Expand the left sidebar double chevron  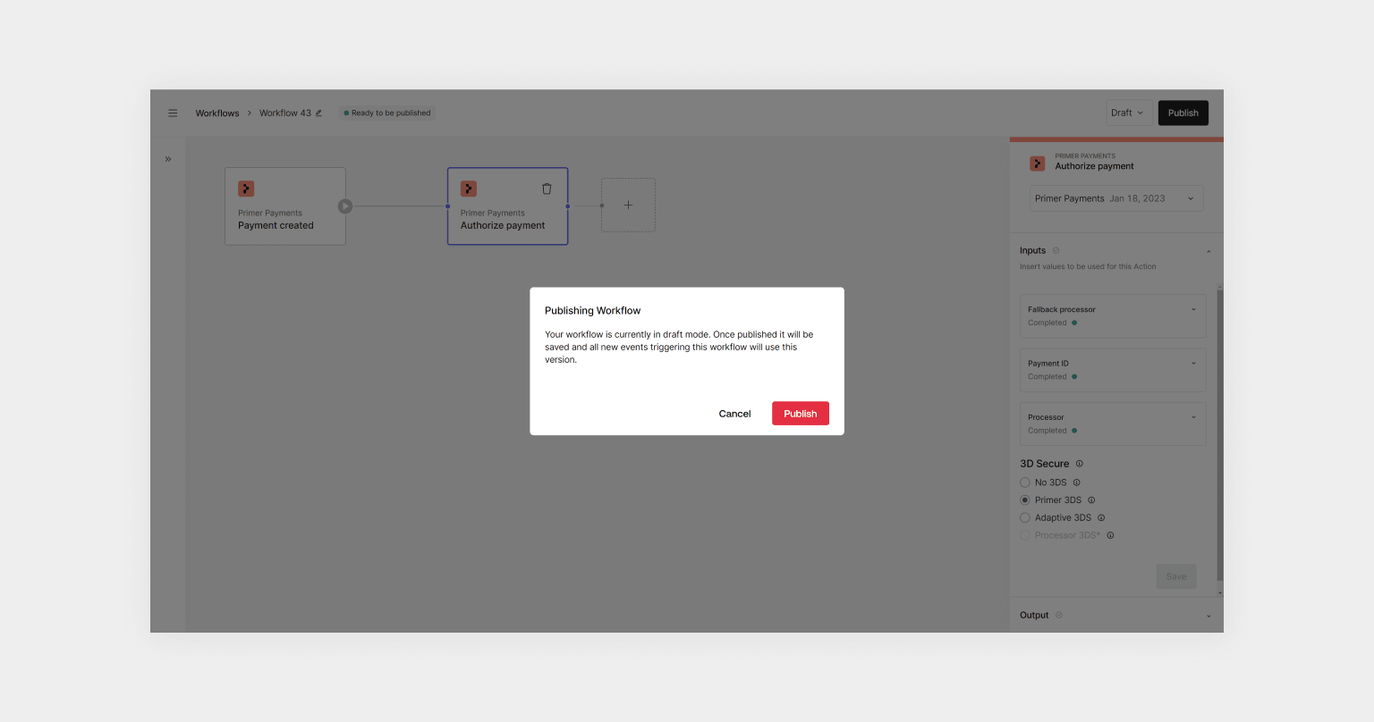pos(167,159)
